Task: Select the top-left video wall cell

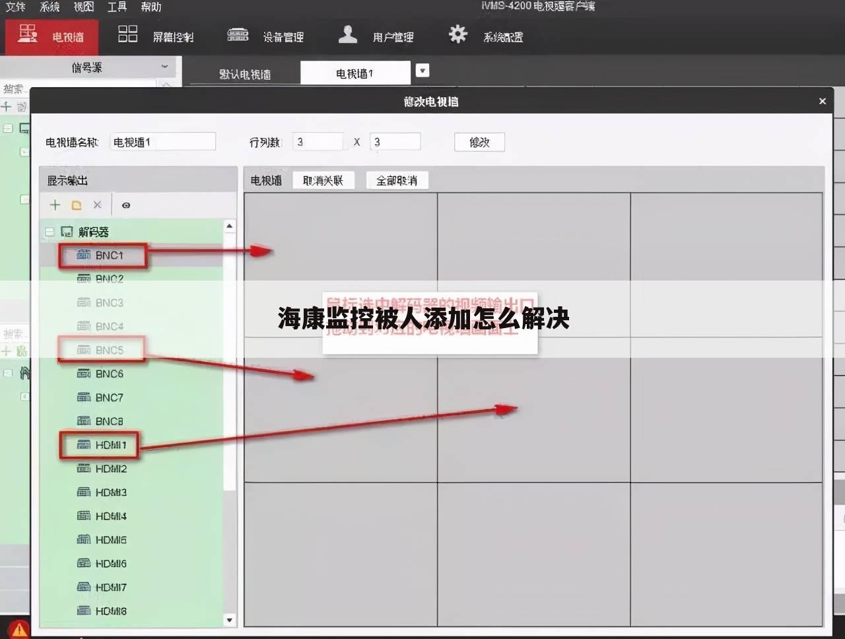Action: (x=341, y=265)
